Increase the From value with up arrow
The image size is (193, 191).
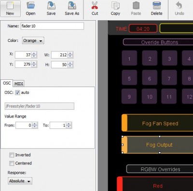tap(35, 124)
